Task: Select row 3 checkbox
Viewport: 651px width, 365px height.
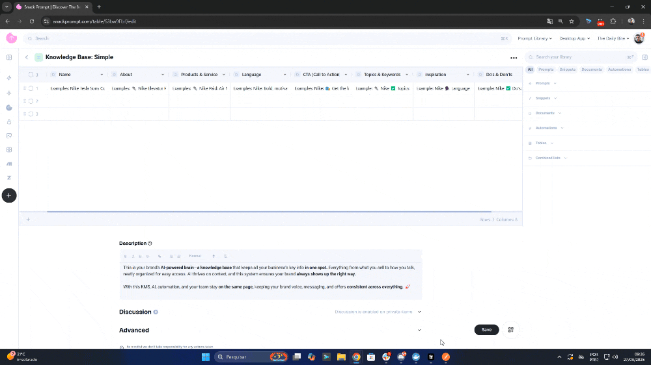Action: 31,114
